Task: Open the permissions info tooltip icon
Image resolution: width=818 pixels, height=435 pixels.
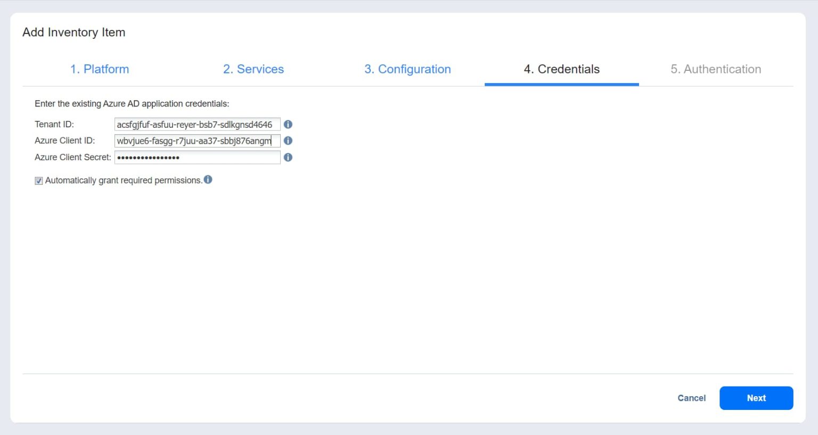Action: tap(208, 179)
